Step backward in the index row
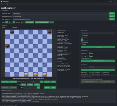 pos(13,82)
